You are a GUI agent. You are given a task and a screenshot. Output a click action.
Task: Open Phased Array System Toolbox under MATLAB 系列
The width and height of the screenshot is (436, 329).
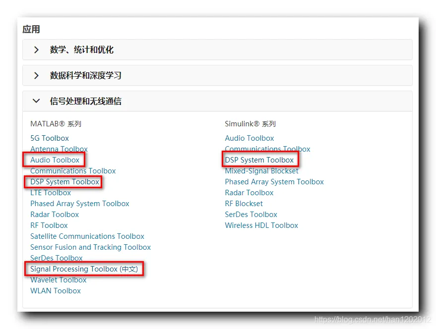point(80,204)
